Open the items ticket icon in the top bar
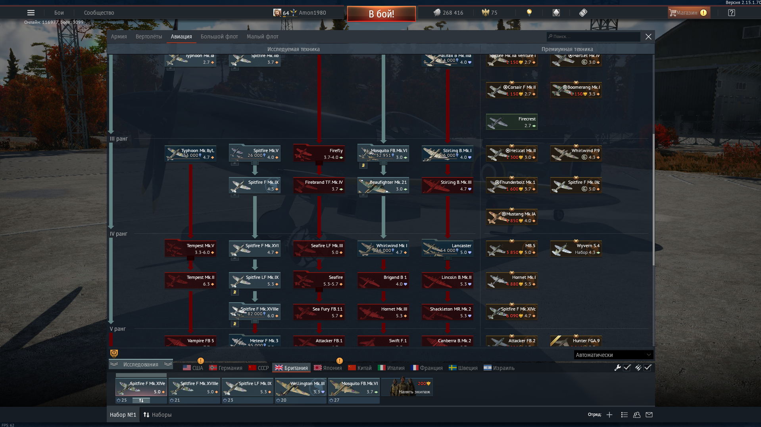 [x=583, y=13]
